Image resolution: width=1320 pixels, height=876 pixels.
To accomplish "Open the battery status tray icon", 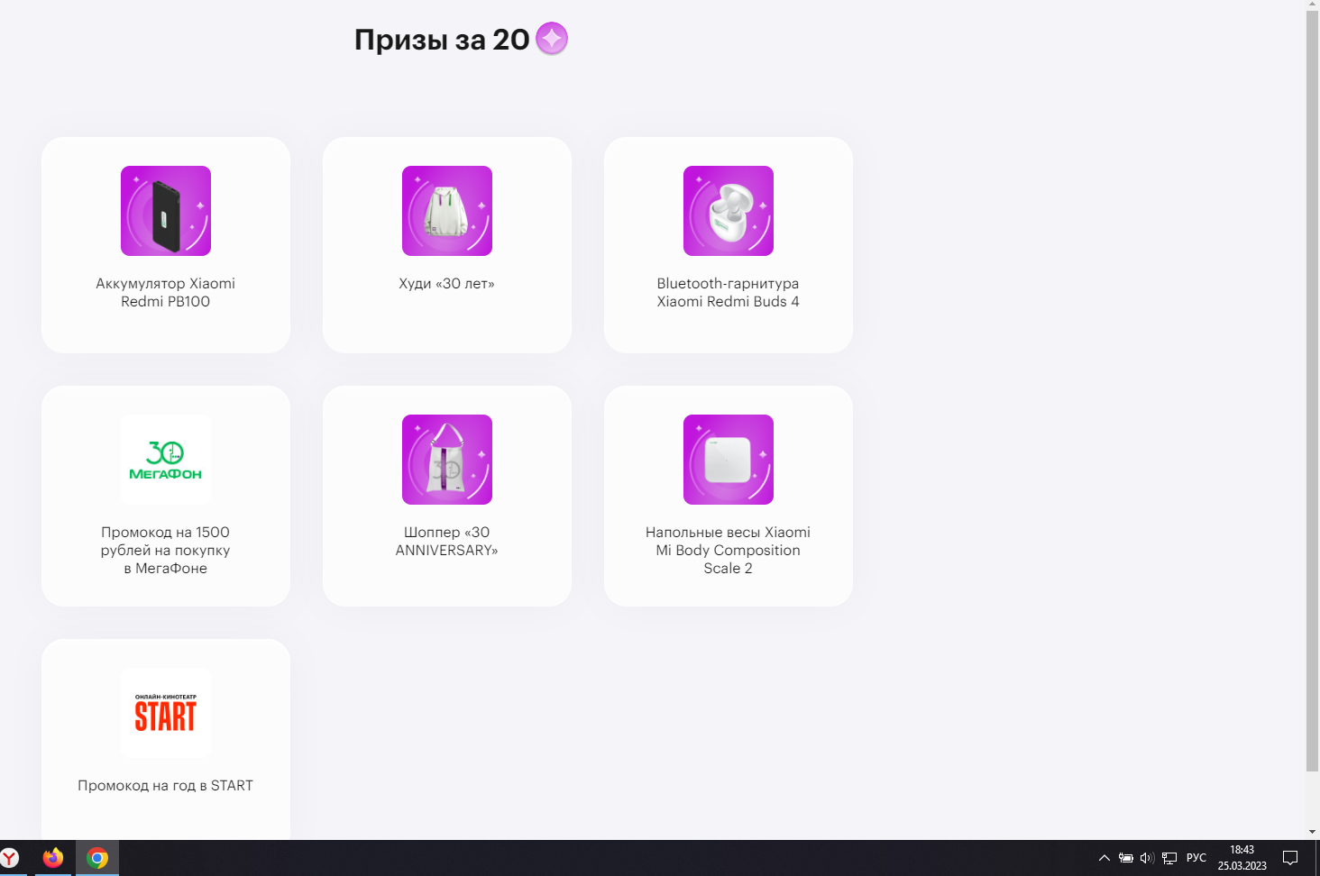I will (1126, 858).
